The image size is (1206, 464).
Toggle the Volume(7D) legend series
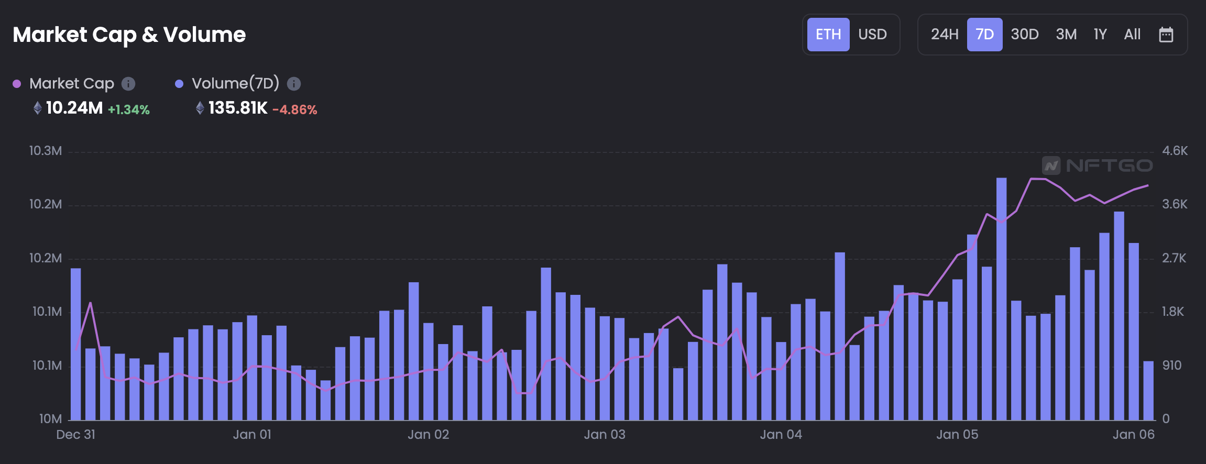(x=235, y=84)
